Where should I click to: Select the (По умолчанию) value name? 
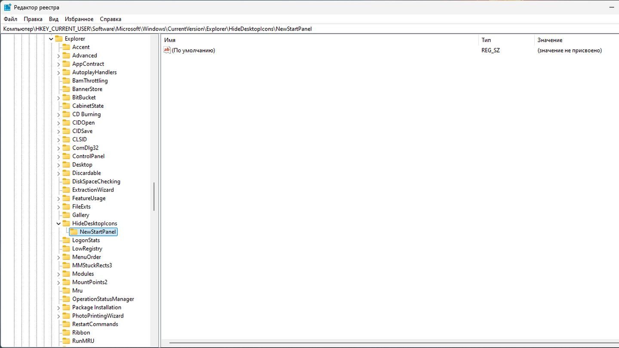(193, 50)
